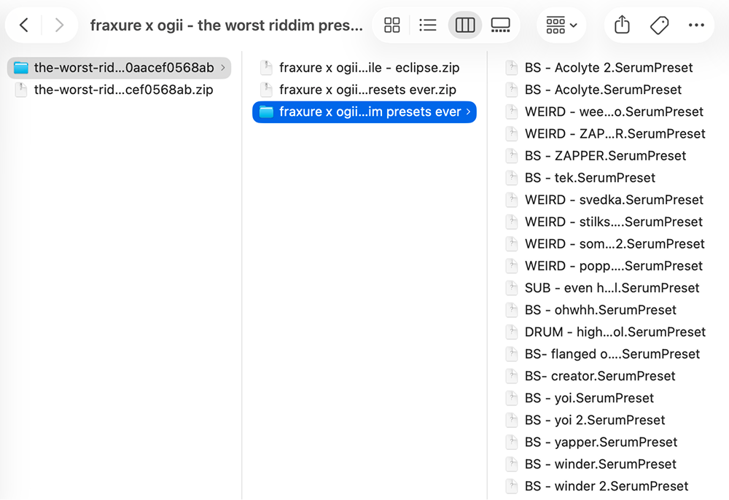Click file icon beside eclipse.zip
The width and height of the screenshot is (729, 500).
tap(266, 68)
